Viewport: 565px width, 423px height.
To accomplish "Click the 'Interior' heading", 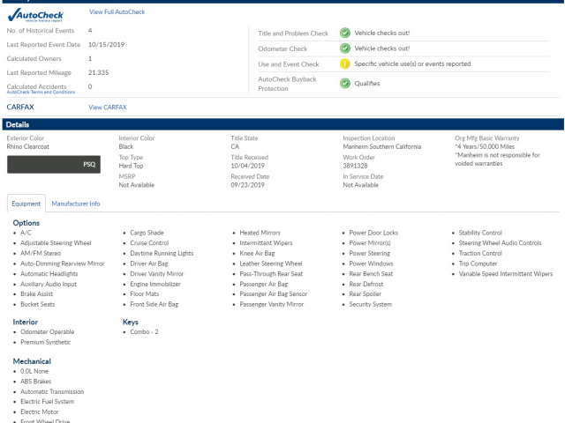I will pos(26,323).
